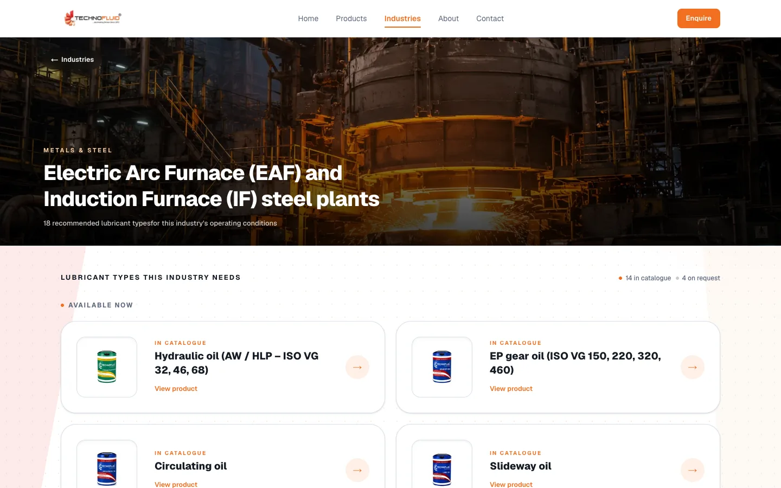The height and width of the screenshot is (488, 781).
Task: Select the Industries nav item
Action: (402, 18)
